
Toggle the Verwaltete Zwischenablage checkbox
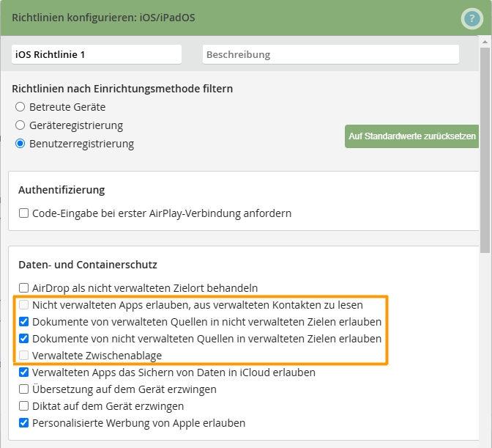coord(24,356)
